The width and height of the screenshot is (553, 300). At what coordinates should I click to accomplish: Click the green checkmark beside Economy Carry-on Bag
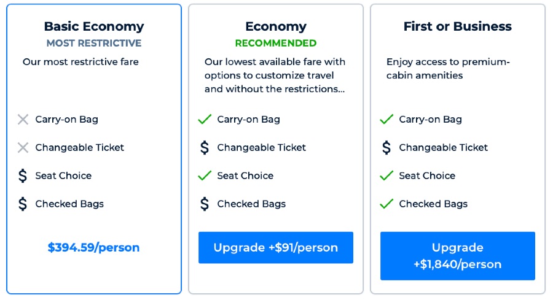tap(205, 120)
